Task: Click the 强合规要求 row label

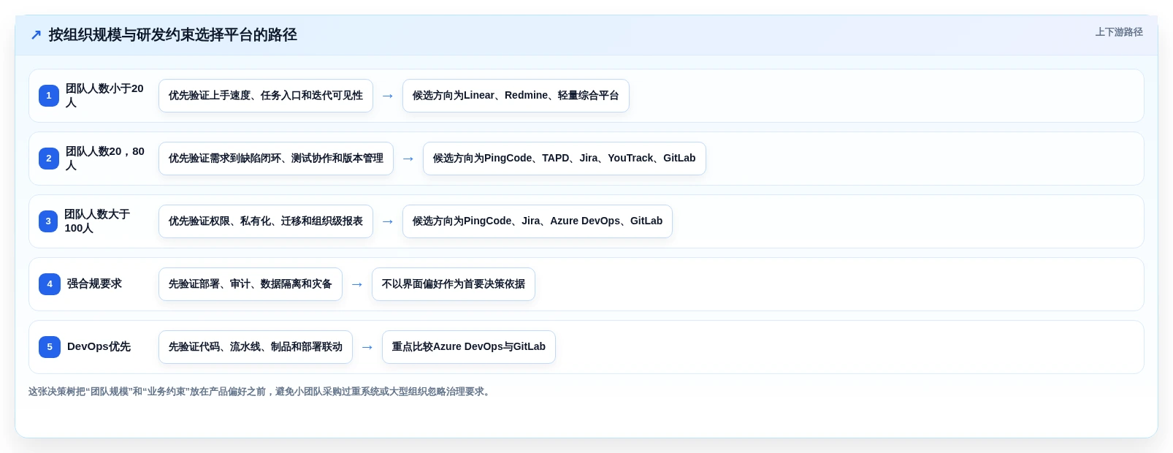Action: (95, 283)
